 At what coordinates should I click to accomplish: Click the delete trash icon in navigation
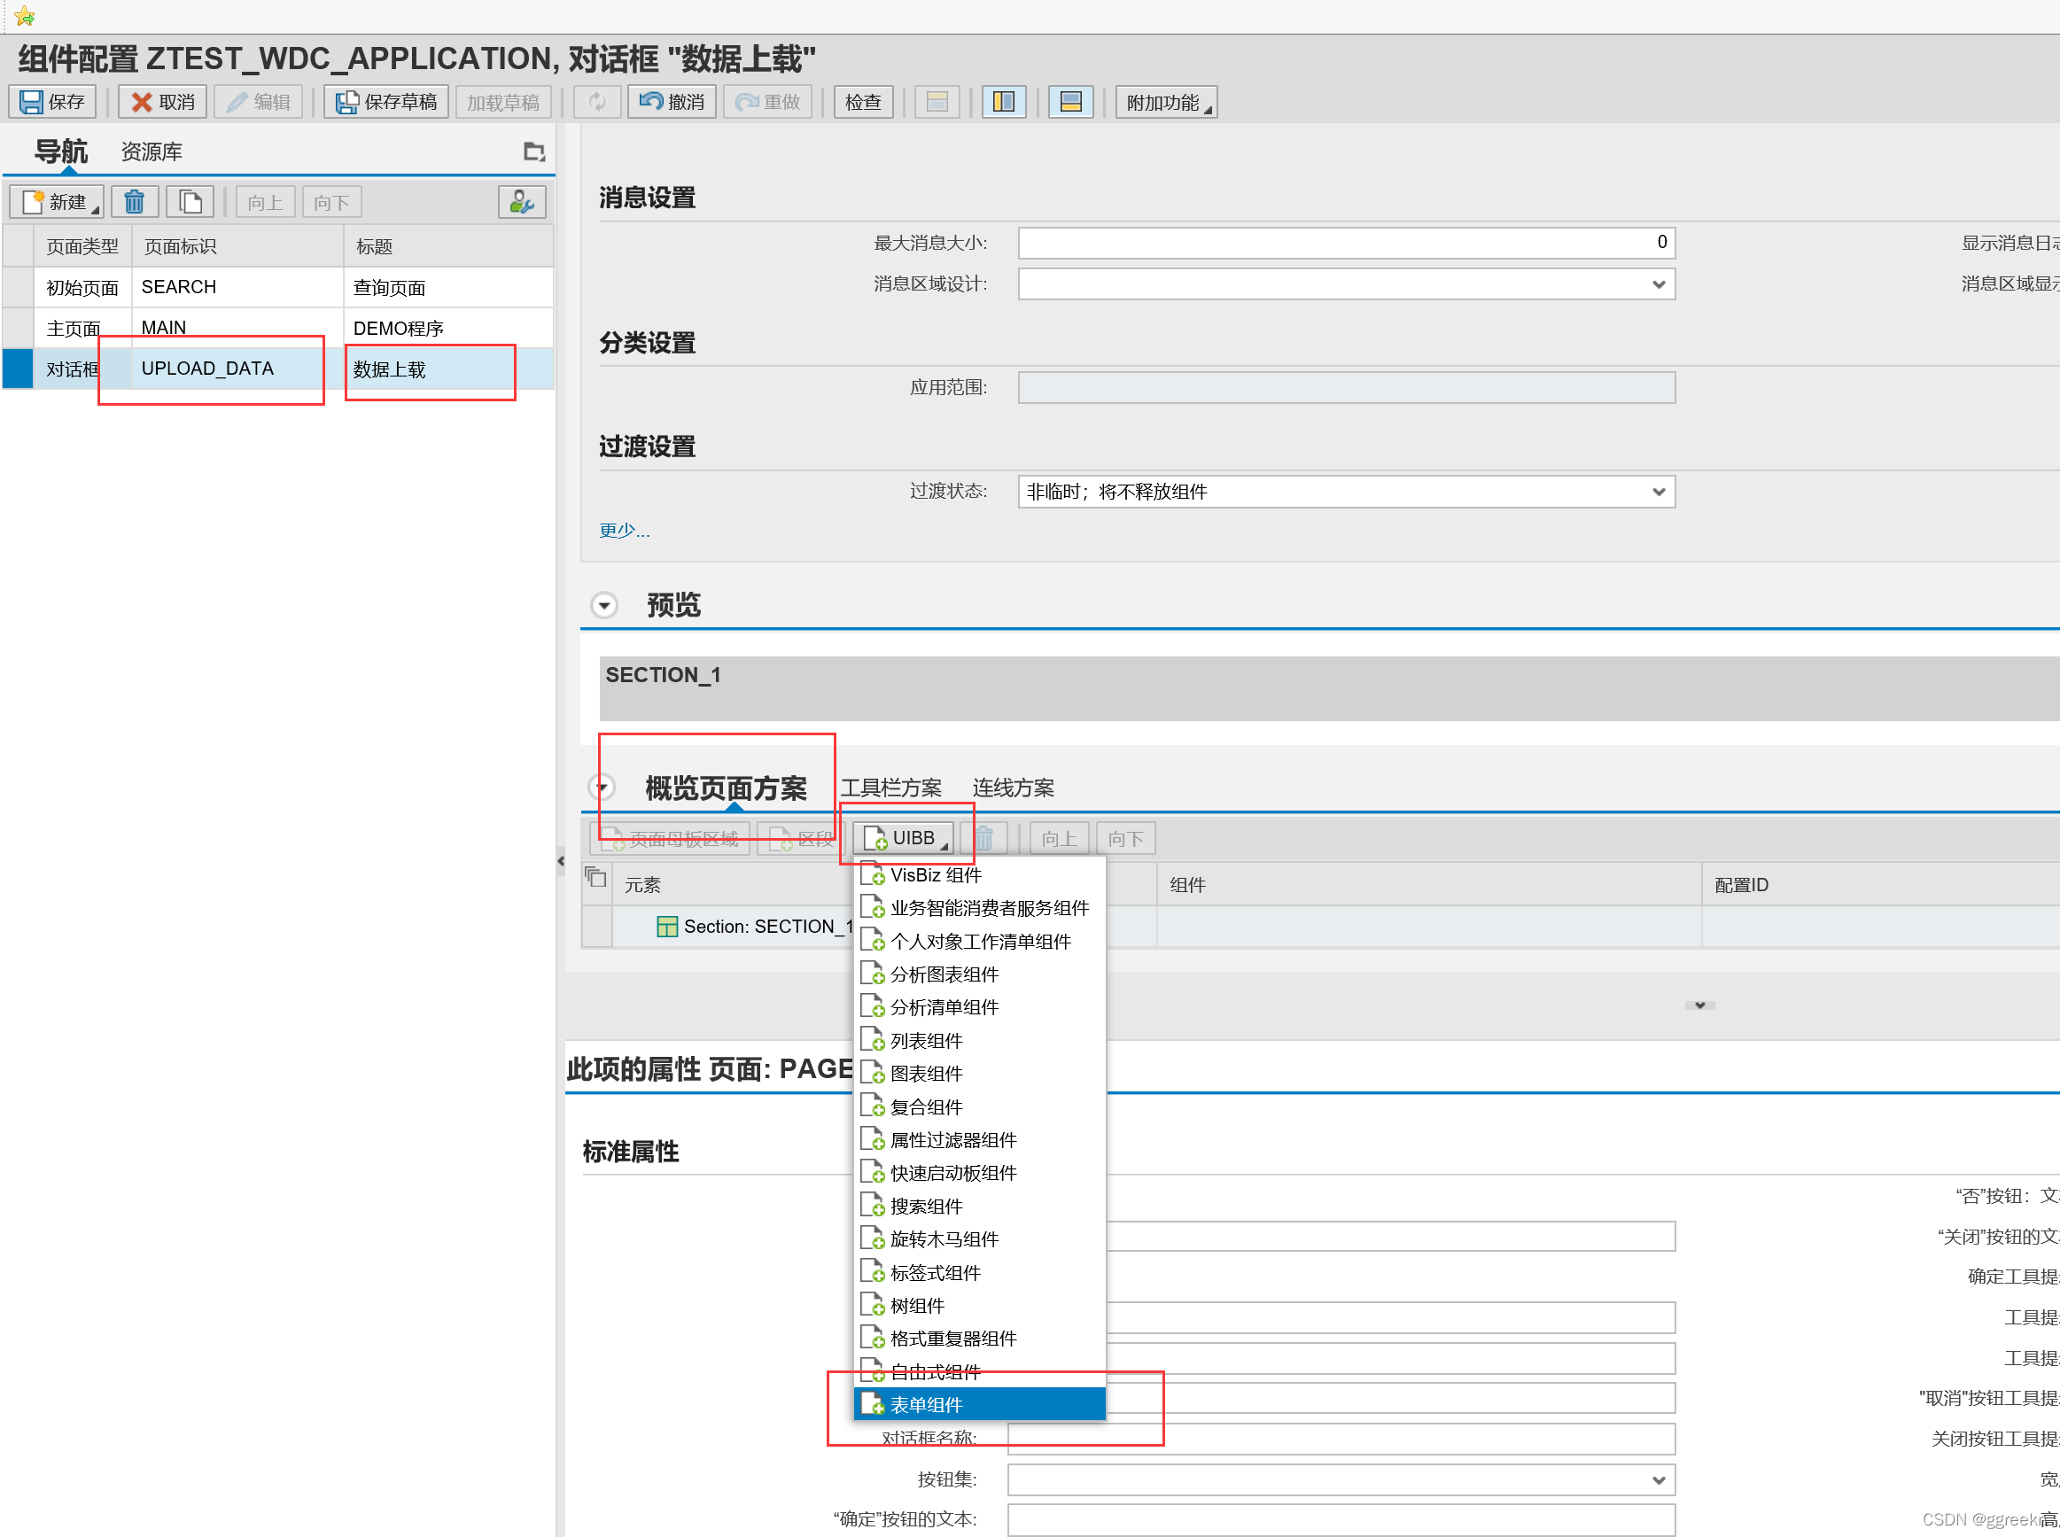135,202
